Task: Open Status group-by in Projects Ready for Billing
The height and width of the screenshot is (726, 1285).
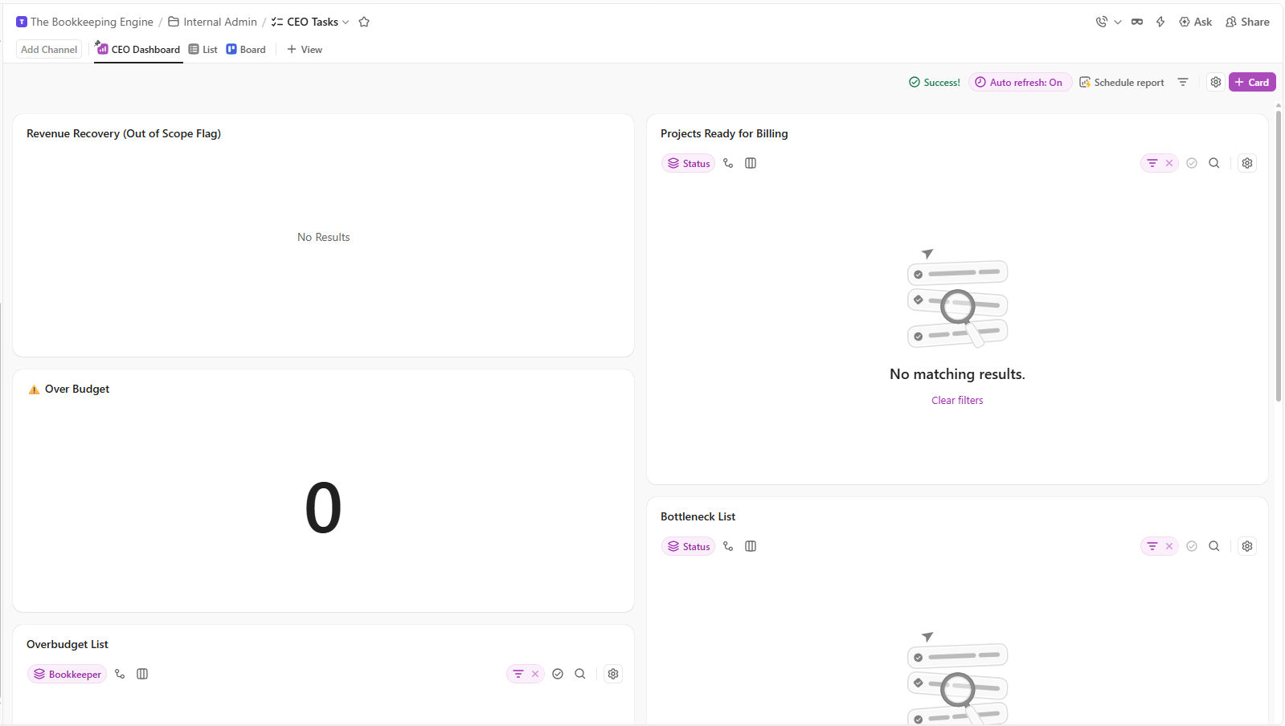Action: pyautogui.click(x=688, y=163)
